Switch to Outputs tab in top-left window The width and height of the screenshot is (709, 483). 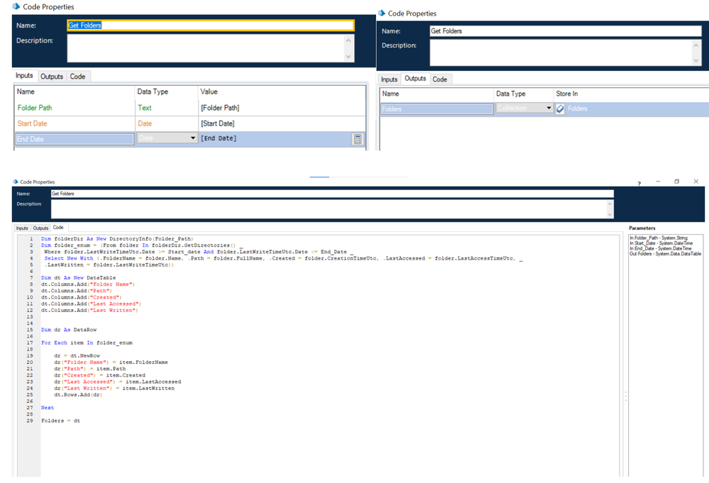pos(51,77)
